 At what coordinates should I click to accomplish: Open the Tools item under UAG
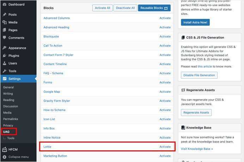click(11, 138)
